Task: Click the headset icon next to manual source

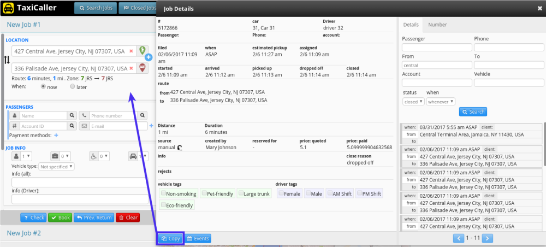Action: click(180, 148)
